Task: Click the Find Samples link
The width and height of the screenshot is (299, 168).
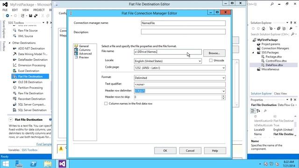Action: coord(44,144)
